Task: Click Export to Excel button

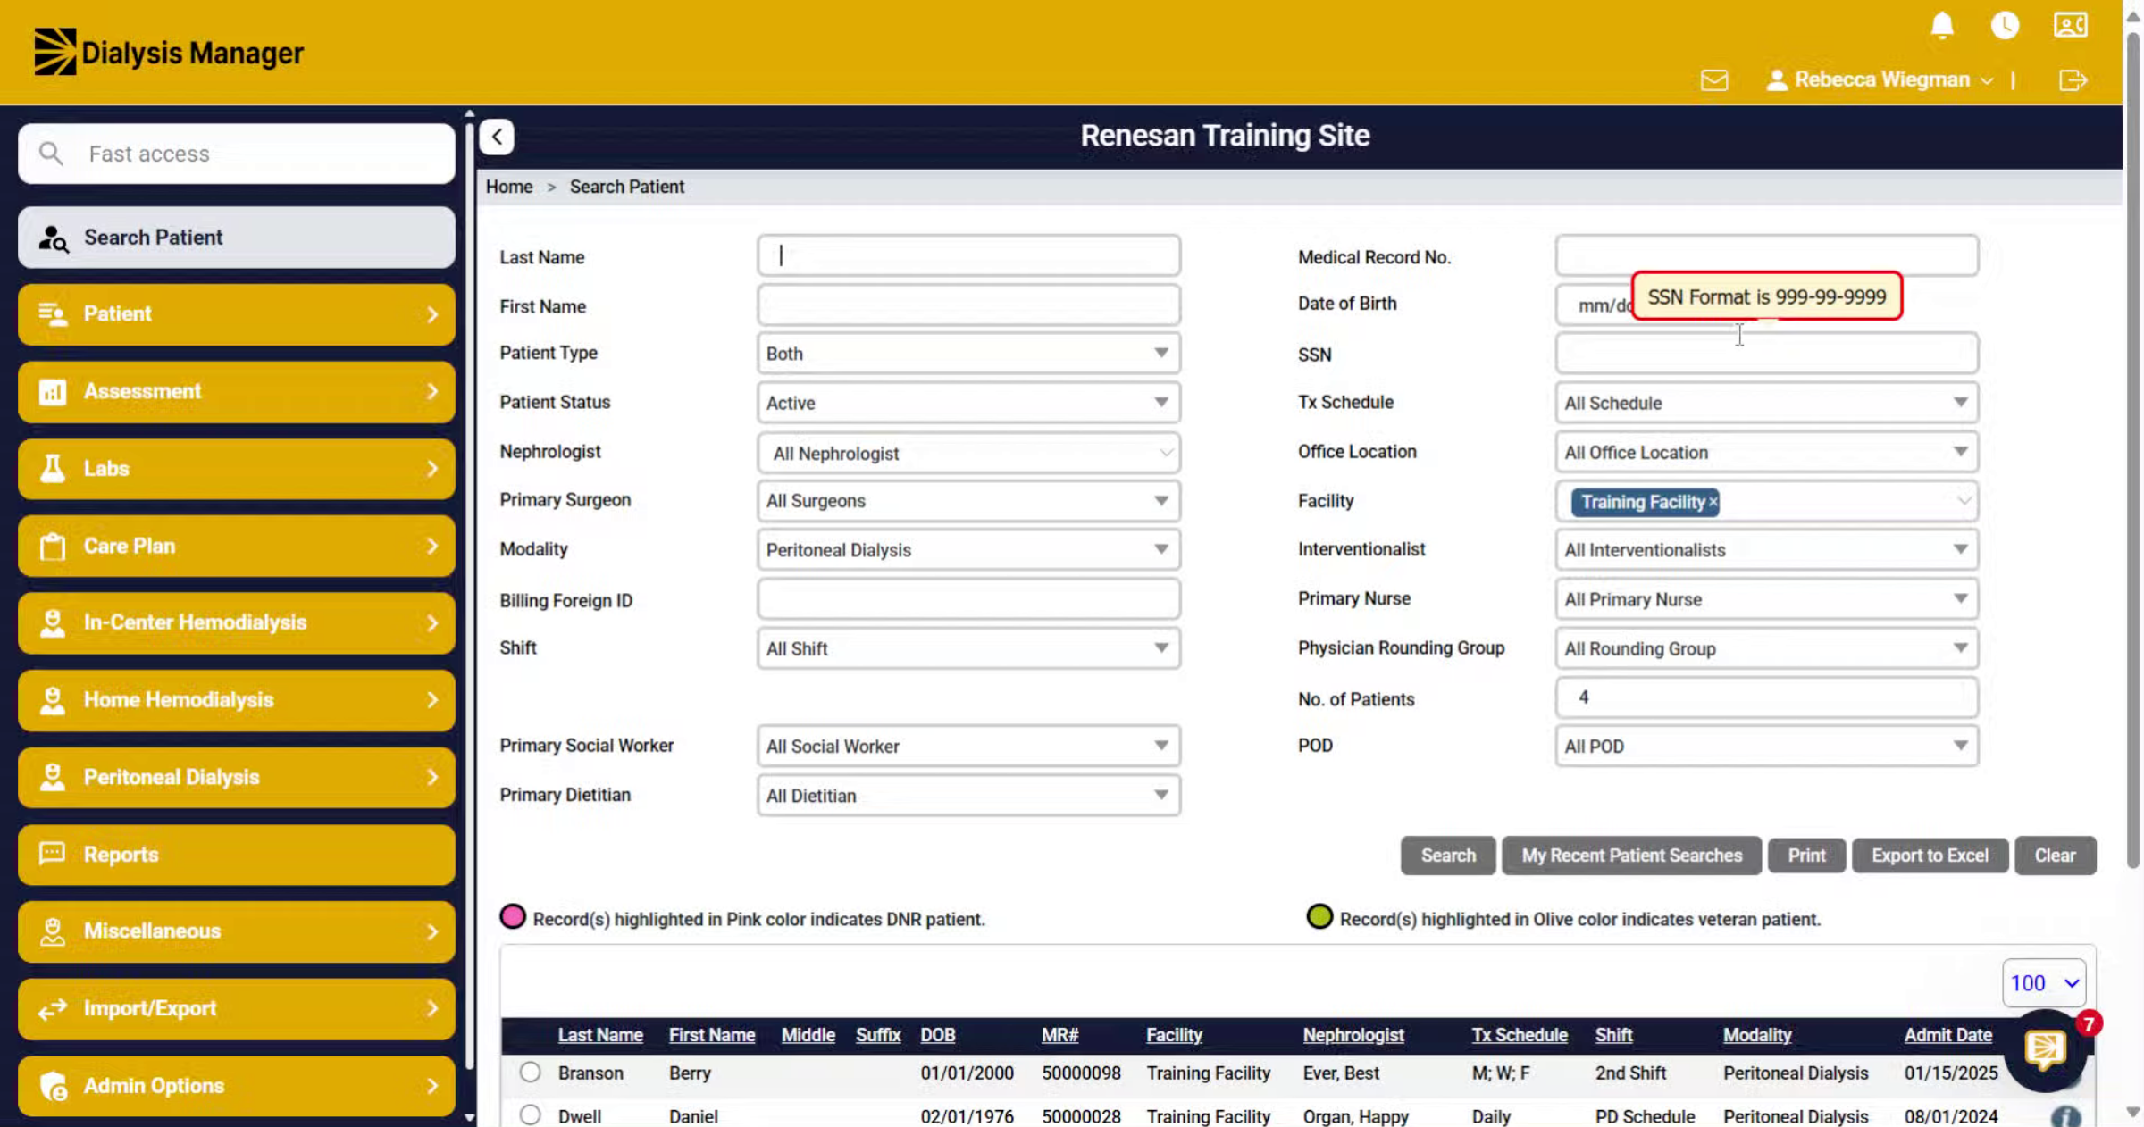Action: [x=1930, y=856]
